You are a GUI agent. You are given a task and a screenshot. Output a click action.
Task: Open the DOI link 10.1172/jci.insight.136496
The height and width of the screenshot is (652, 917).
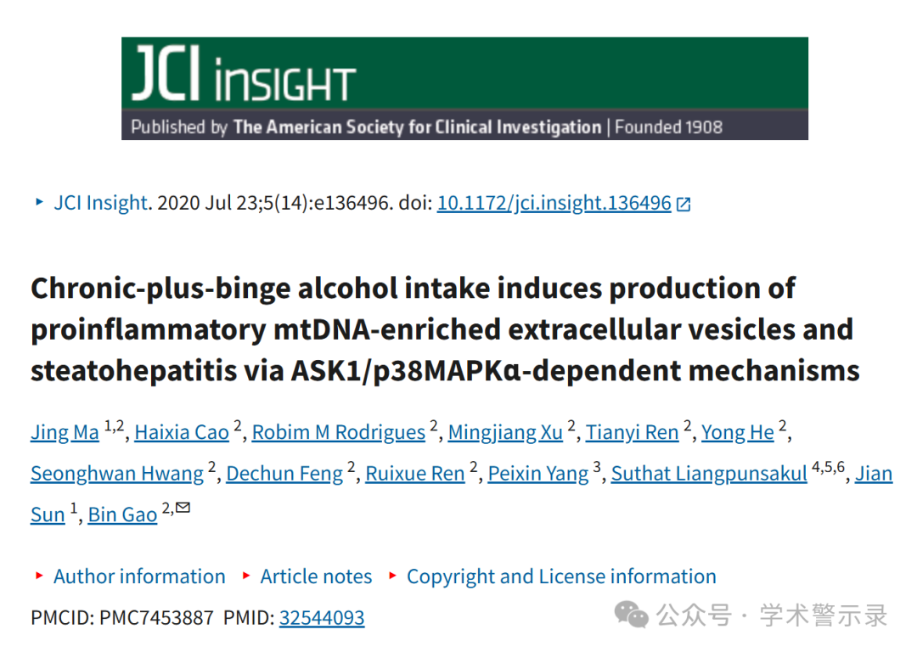pos(554,203)
